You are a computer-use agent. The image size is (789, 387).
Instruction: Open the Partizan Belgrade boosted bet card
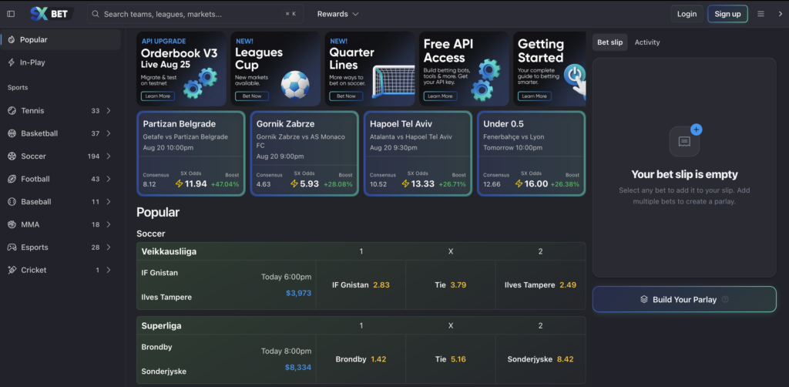pyautogui.click(x=191, y=153)
